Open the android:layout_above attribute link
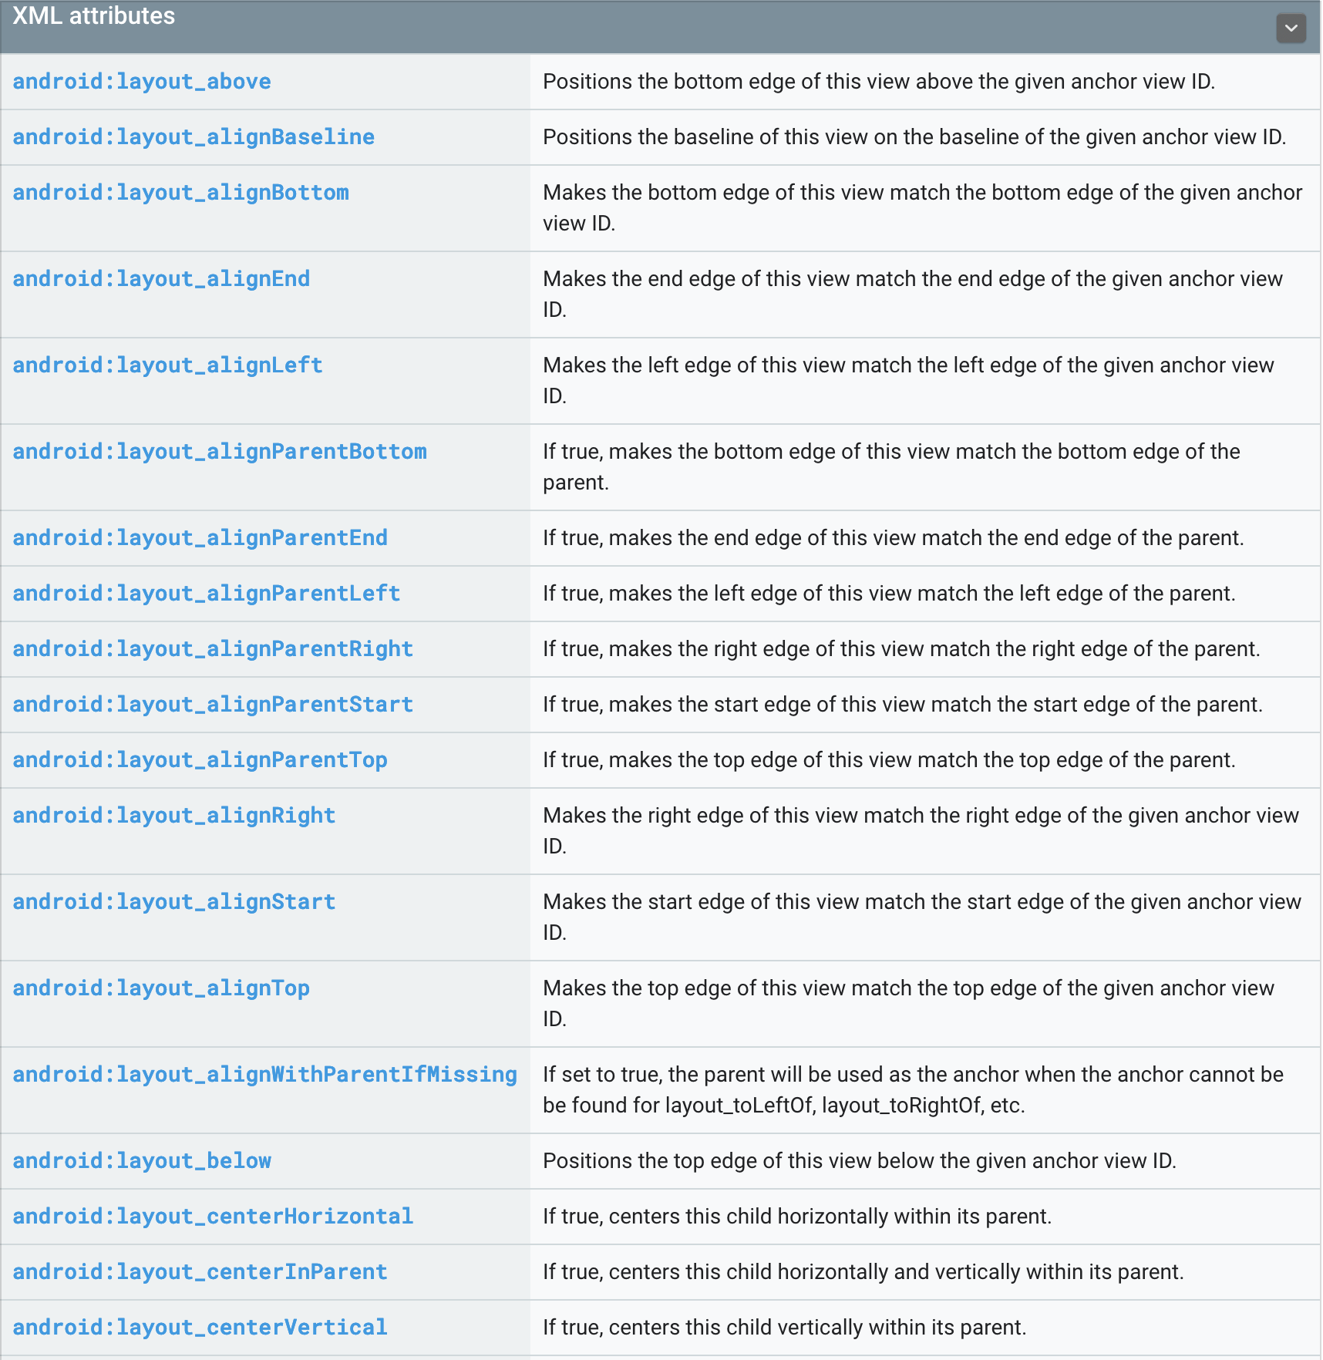The height and width of the screenshot is (1360, 1323). click(x=142, y=82)
